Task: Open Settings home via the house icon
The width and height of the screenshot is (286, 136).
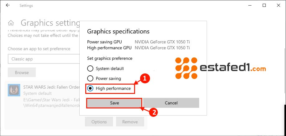Action: coord(11,23)
